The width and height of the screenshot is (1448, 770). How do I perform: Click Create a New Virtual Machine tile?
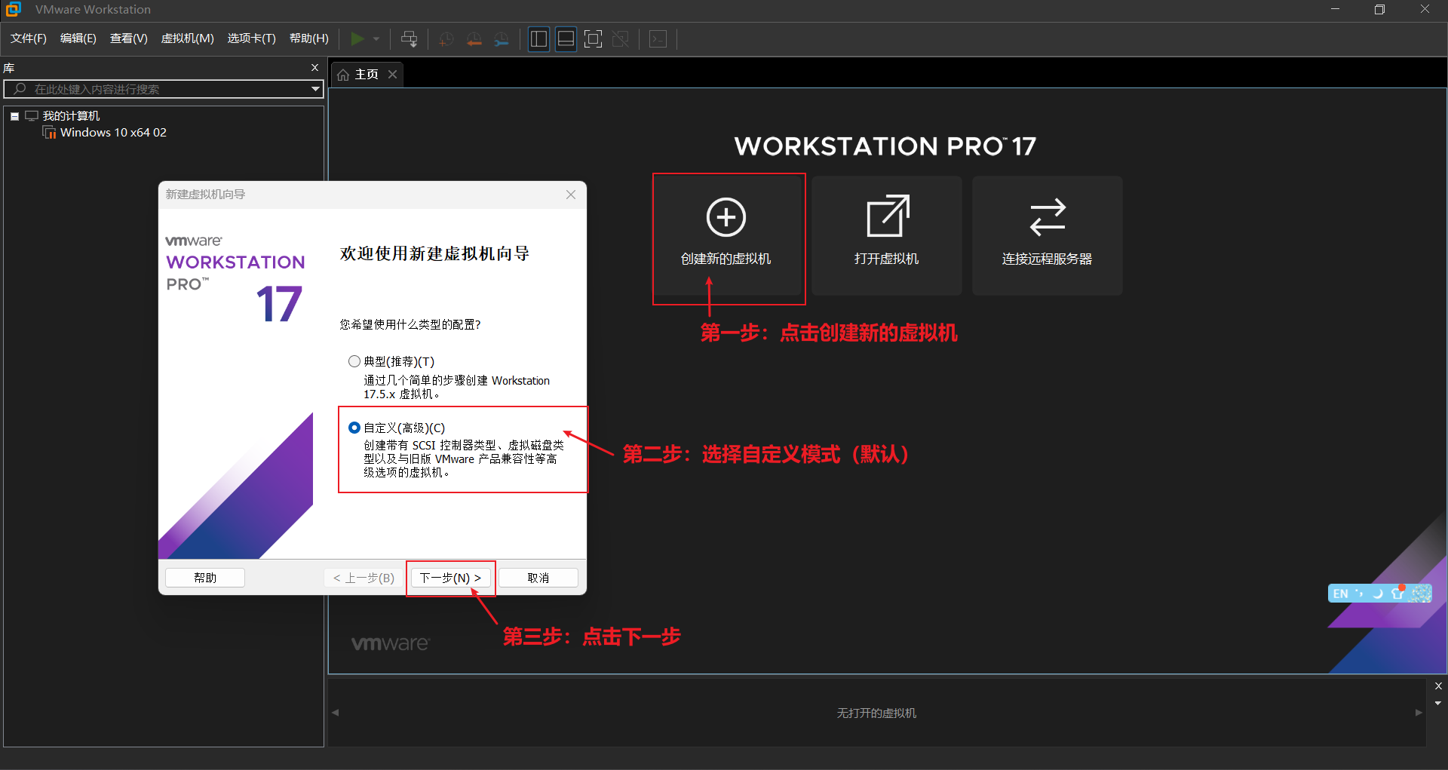coord(726,235)
